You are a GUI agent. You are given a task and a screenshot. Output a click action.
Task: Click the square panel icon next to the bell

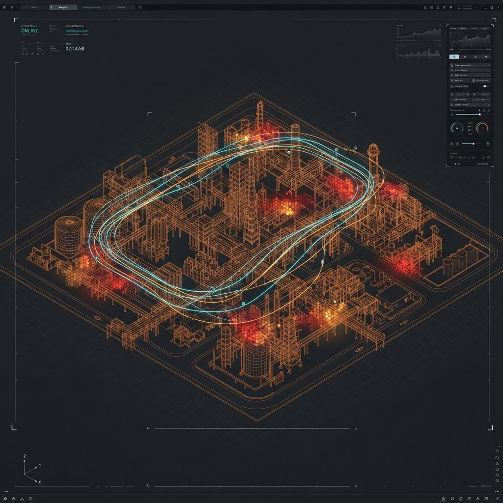431,7
